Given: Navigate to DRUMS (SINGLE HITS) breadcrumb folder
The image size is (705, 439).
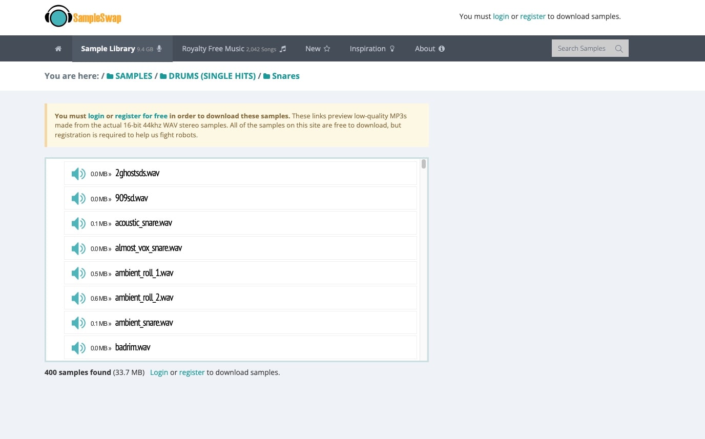Looking at the screenshot, I should click(212, 76).
